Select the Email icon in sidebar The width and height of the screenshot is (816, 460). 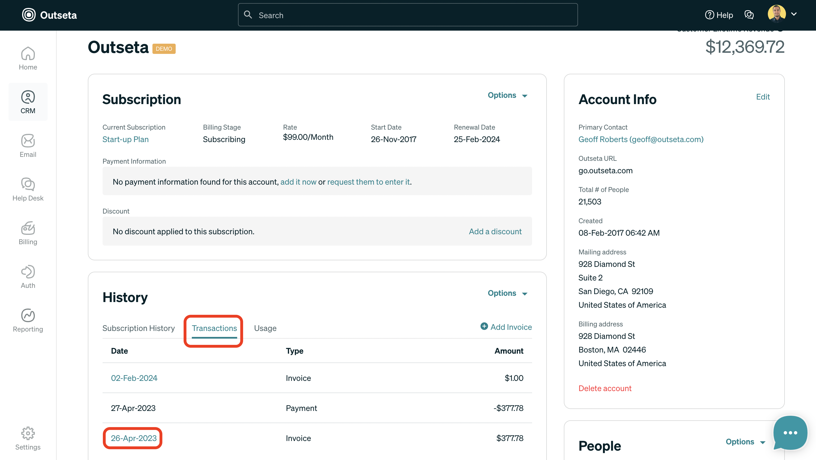pyautogui.click(x=28, y=145)
